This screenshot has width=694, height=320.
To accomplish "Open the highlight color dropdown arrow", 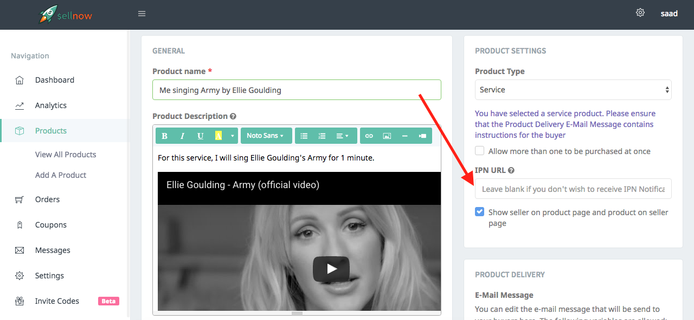I will pos(233,136).
